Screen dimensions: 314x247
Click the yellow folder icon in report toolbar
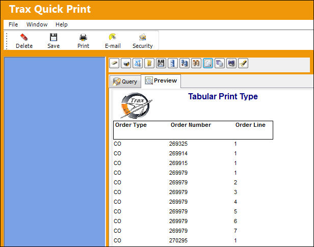tap(149, 63)
